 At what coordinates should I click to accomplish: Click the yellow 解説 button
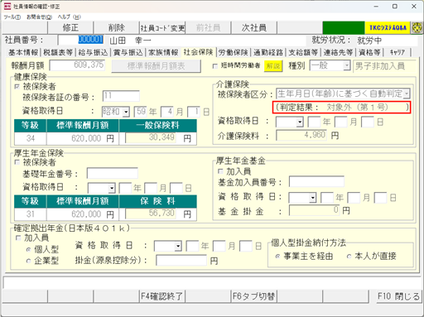click(273, 66)
